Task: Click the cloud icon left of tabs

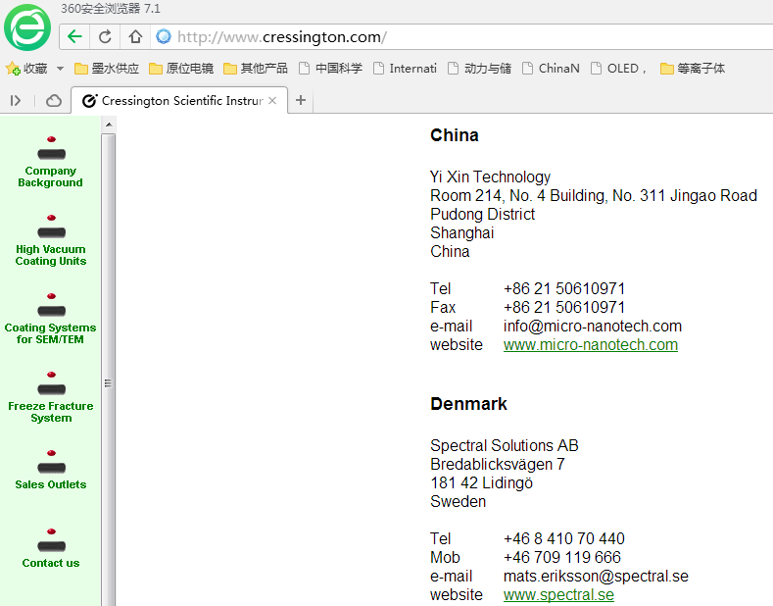Action: click(53, 101)
